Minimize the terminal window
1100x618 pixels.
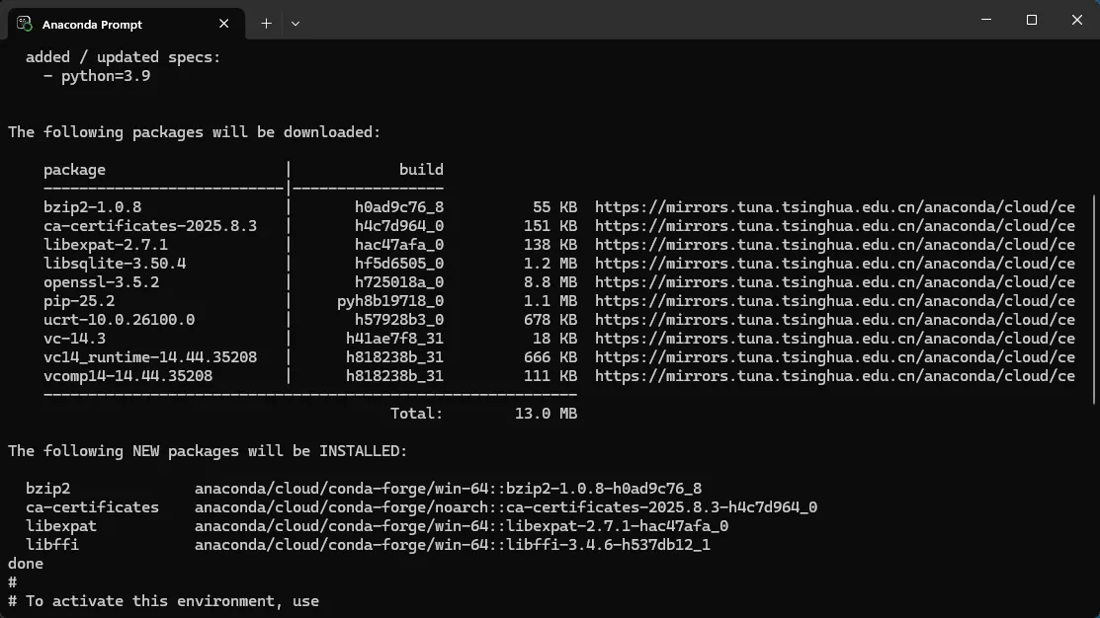(x=985, y=20)
